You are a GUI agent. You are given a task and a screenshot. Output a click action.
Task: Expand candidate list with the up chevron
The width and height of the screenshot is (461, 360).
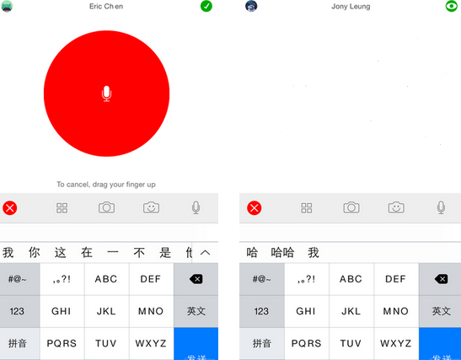tap(205, 252)
